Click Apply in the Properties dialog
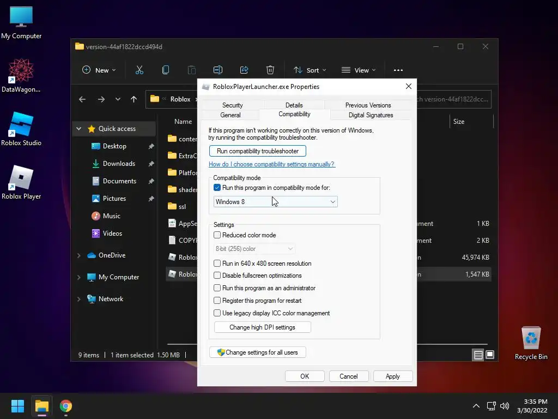This screenshot has width=558, height=419. [x=393, y=376]
